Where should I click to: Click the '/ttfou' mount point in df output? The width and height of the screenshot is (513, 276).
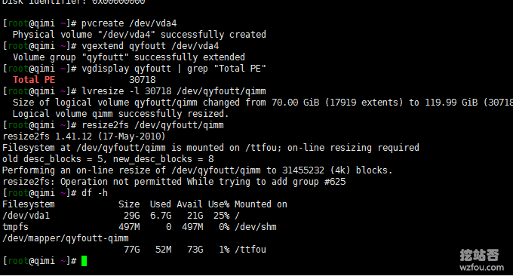250,250
